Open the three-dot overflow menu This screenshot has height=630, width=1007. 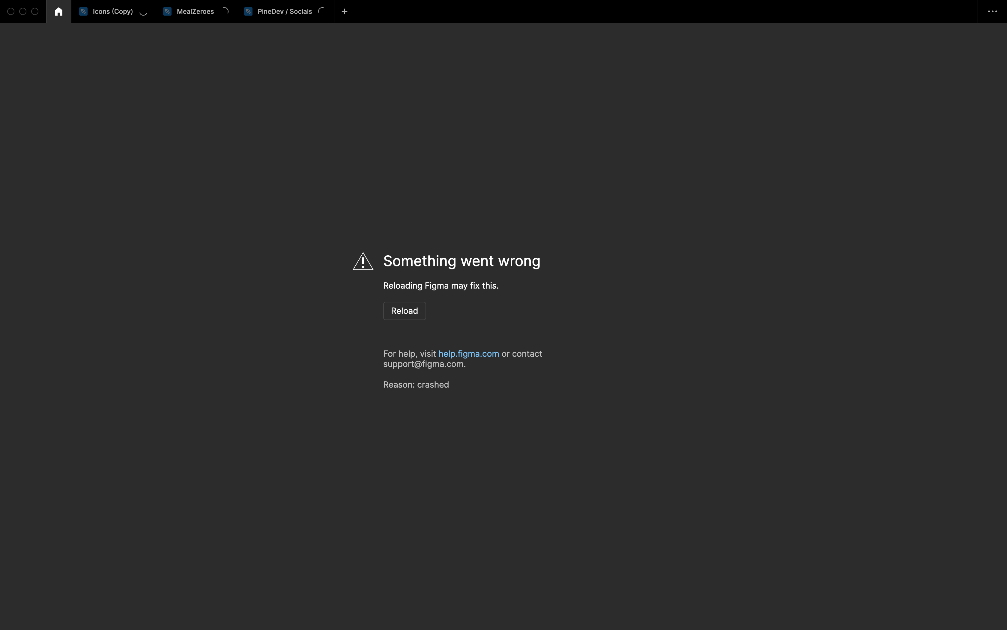(x=992, y=11)
